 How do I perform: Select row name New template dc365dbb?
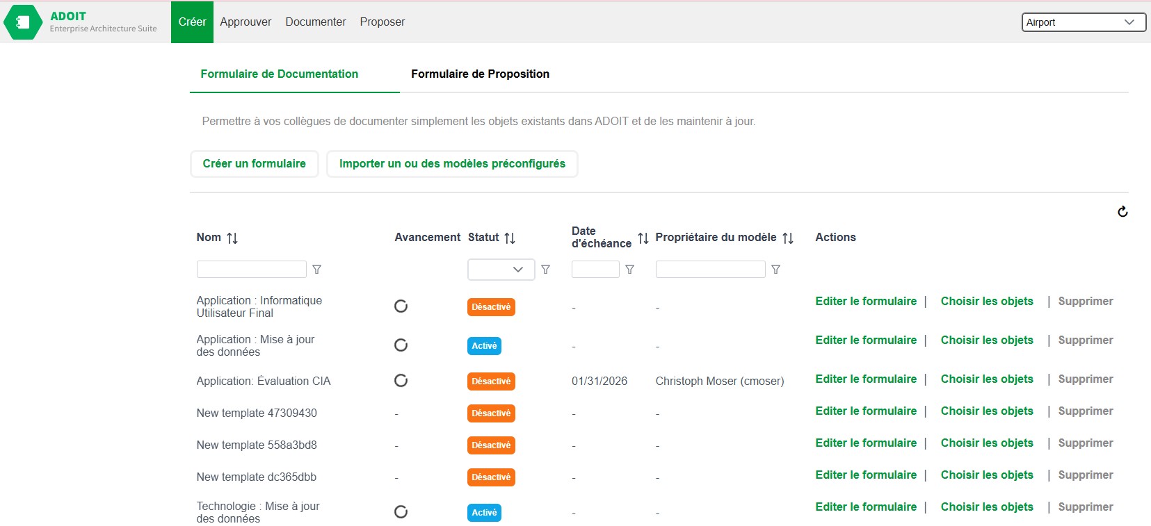point(257,477)
